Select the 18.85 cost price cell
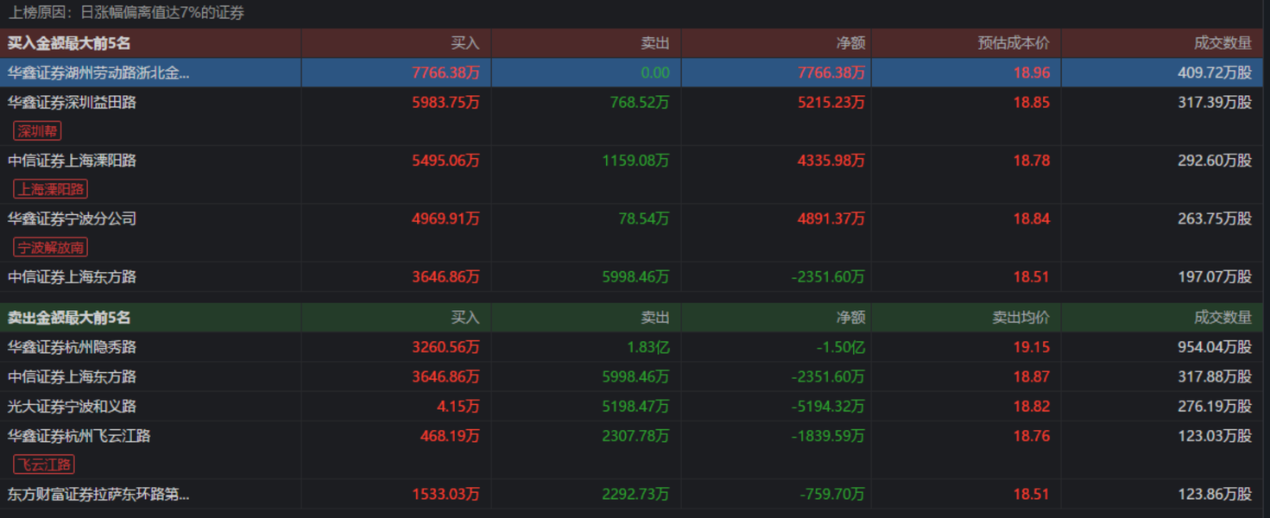The width and height of the screenshot is (1270, 518). 1032,103
